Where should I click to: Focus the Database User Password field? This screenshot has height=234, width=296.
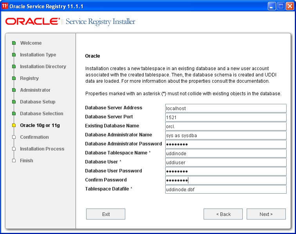click(226, 171)
